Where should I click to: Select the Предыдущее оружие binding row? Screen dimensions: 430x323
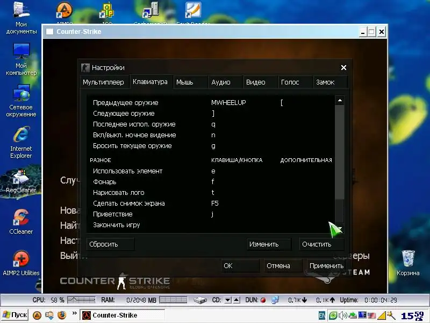point(211,103)
